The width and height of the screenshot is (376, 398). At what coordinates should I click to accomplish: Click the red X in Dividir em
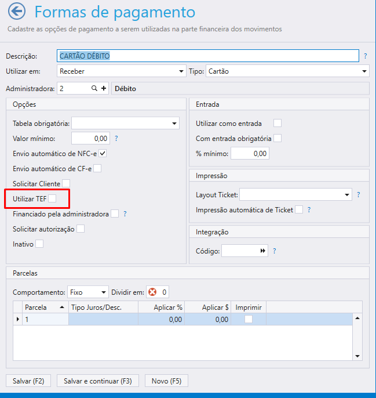click(x=152, y=292)
